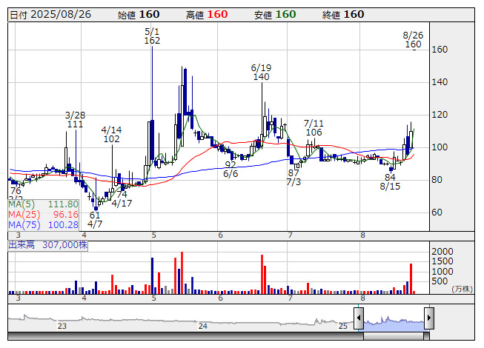The height and width of the screenshot is (348, 484).
Task: Select the MA(25) legend label
Action: pos(24,214)
